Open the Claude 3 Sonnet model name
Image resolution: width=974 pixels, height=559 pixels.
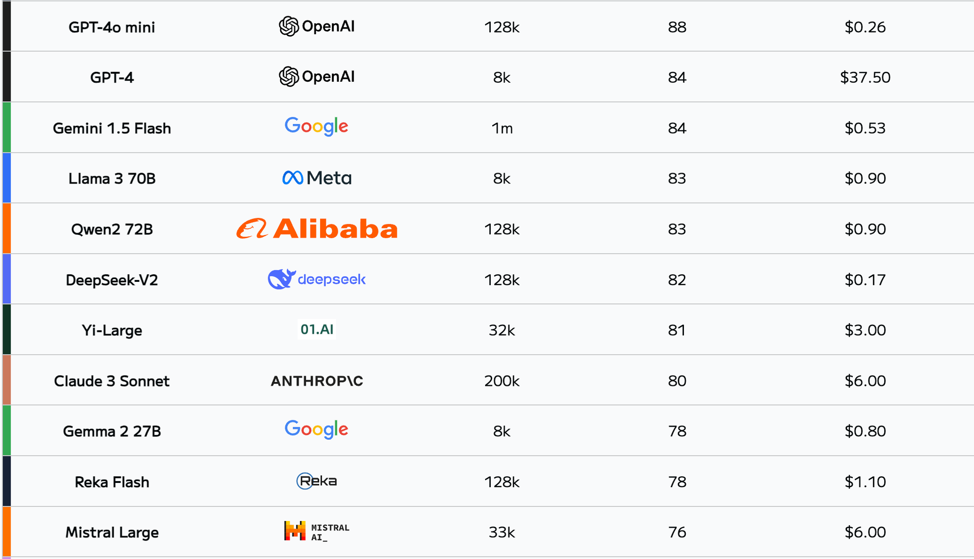pyautogui.click(x=112, y=381)
